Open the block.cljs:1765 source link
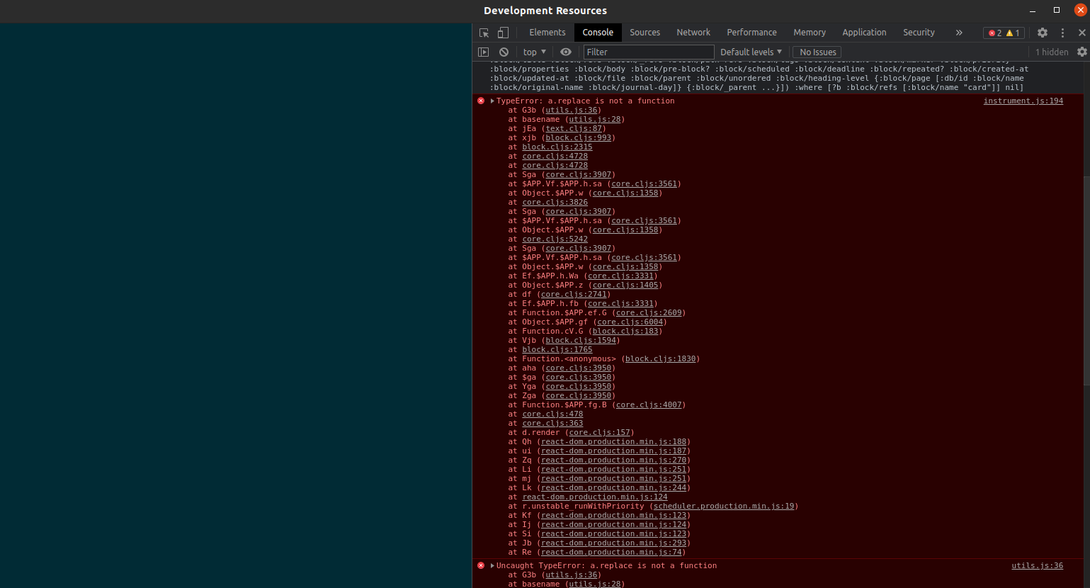This screenshot has width=1090, height=588. point(557,350)
